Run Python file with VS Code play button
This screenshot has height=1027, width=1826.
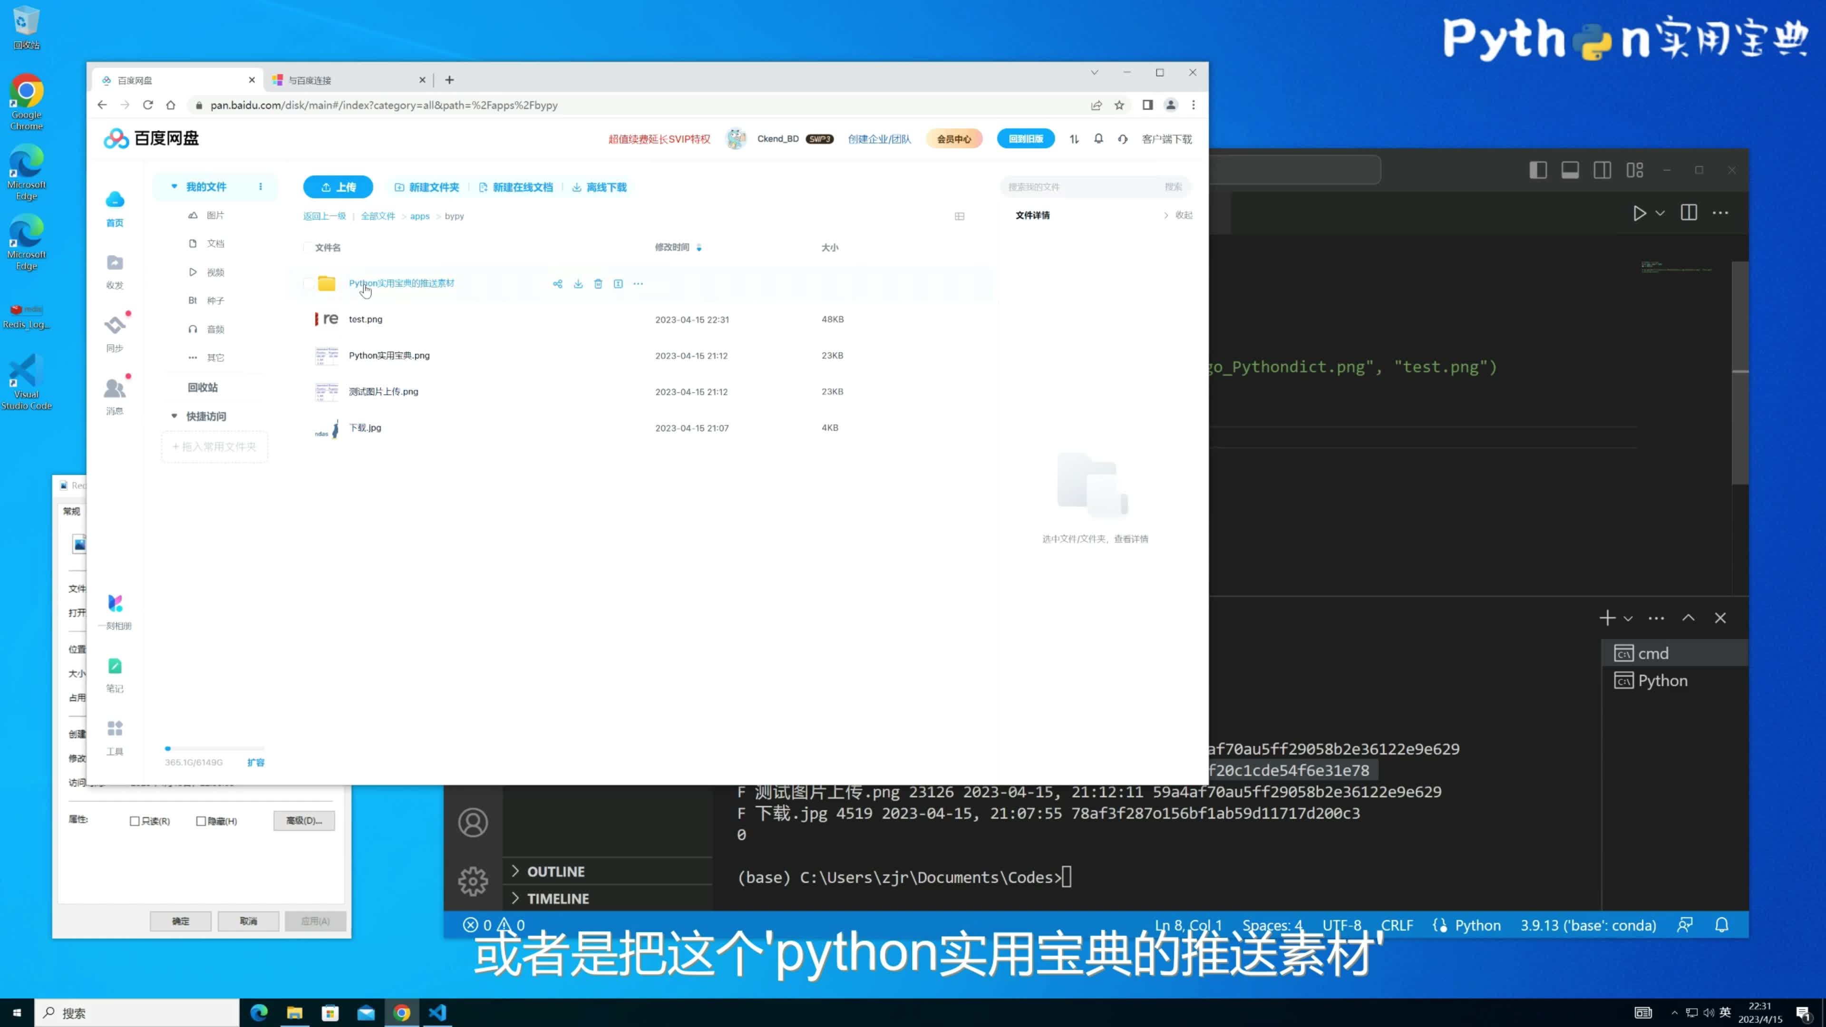[1639, 213]
